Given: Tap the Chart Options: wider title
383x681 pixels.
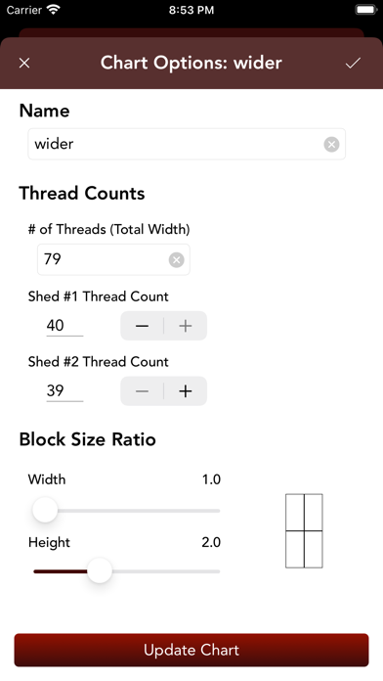Looking at the screenshot, I should pos(191,63).
